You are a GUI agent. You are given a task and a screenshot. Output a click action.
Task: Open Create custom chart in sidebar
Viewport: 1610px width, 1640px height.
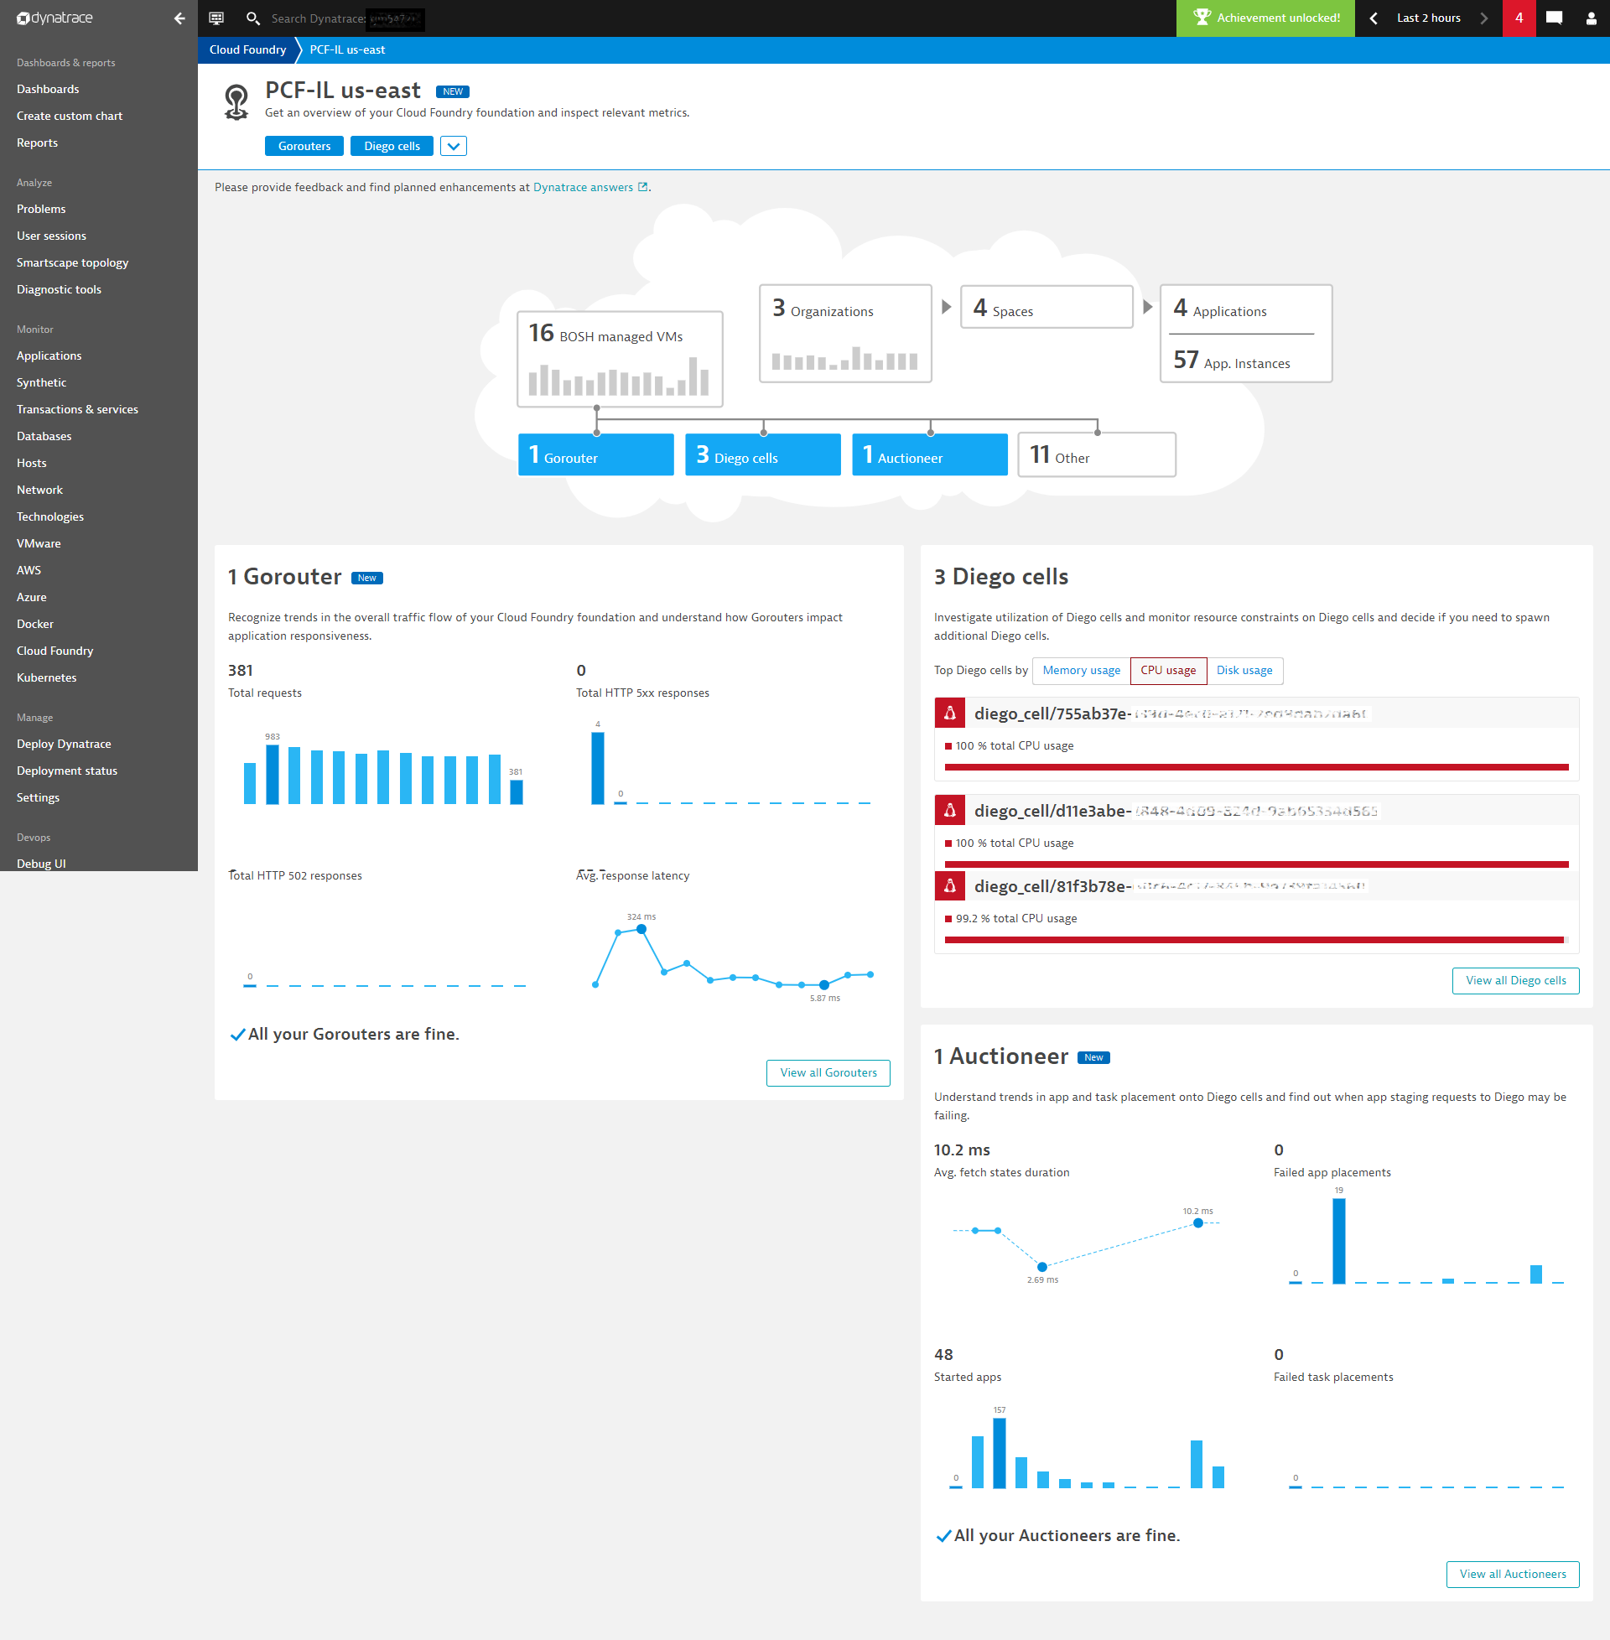click(70, 116)
